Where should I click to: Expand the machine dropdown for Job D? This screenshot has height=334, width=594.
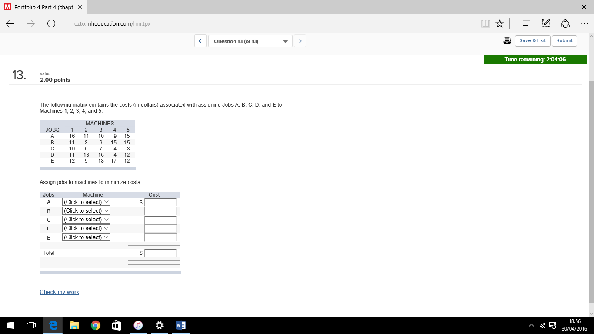coord(86,228)
